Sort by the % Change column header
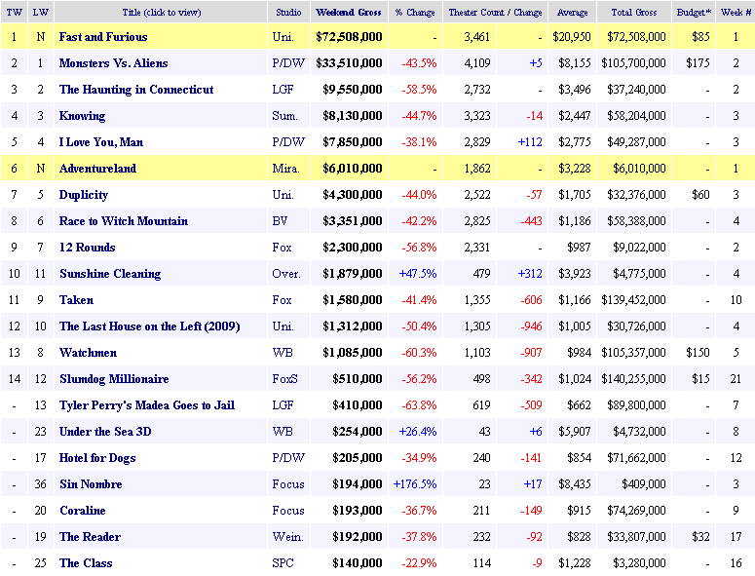The image size is (755, 576). pyautogui.click(x=416, y=13)
